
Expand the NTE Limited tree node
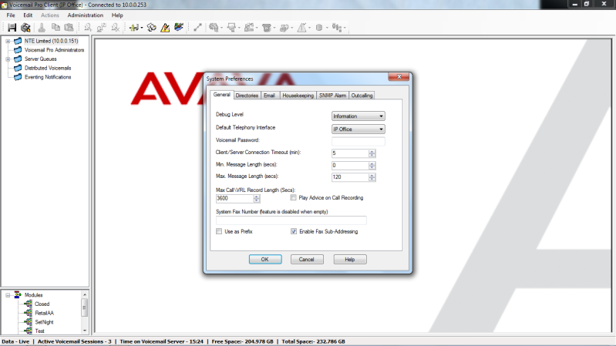tap(8, 41)
